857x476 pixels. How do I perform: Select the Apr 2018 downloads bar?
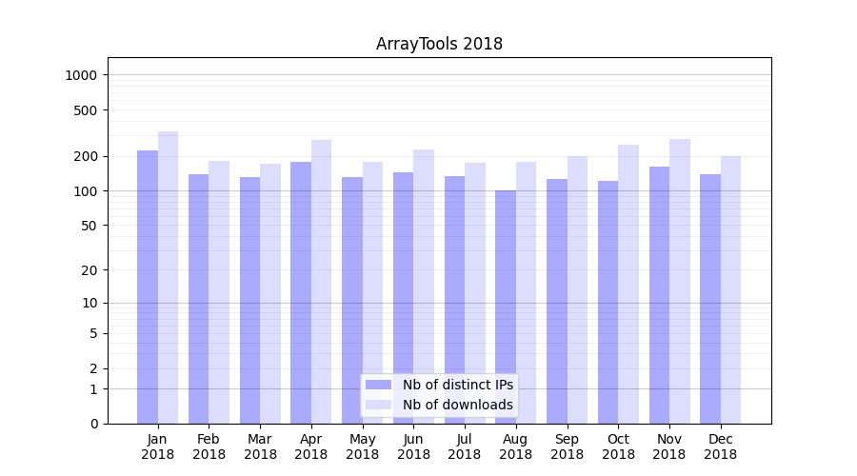(321, 281)
